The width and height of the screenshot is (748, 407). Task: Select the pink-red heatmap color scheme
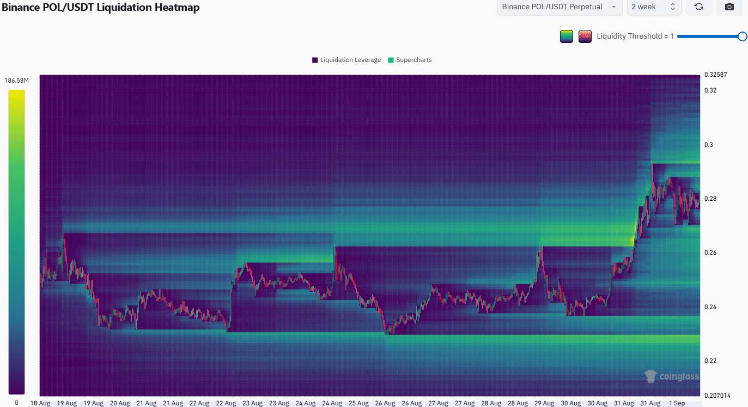[585, 36]
